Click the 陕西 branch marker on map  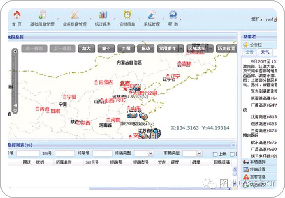coord(78,122)
